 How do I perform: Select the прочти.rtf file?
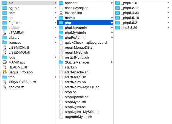click(x=17, y=87)
